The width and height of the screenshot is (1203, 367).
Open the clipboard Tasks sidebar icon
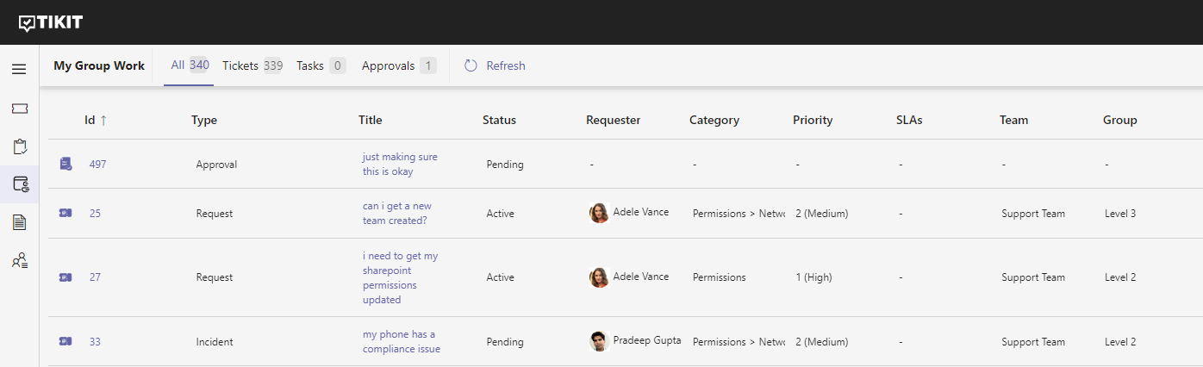[x=19, y=146]
